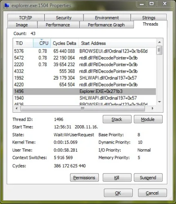Click the Cycles value 386 172 625 440
Image resolution: width=176 pixels, height=204 pixels.
pyautogui.click(x=70, y=166)
